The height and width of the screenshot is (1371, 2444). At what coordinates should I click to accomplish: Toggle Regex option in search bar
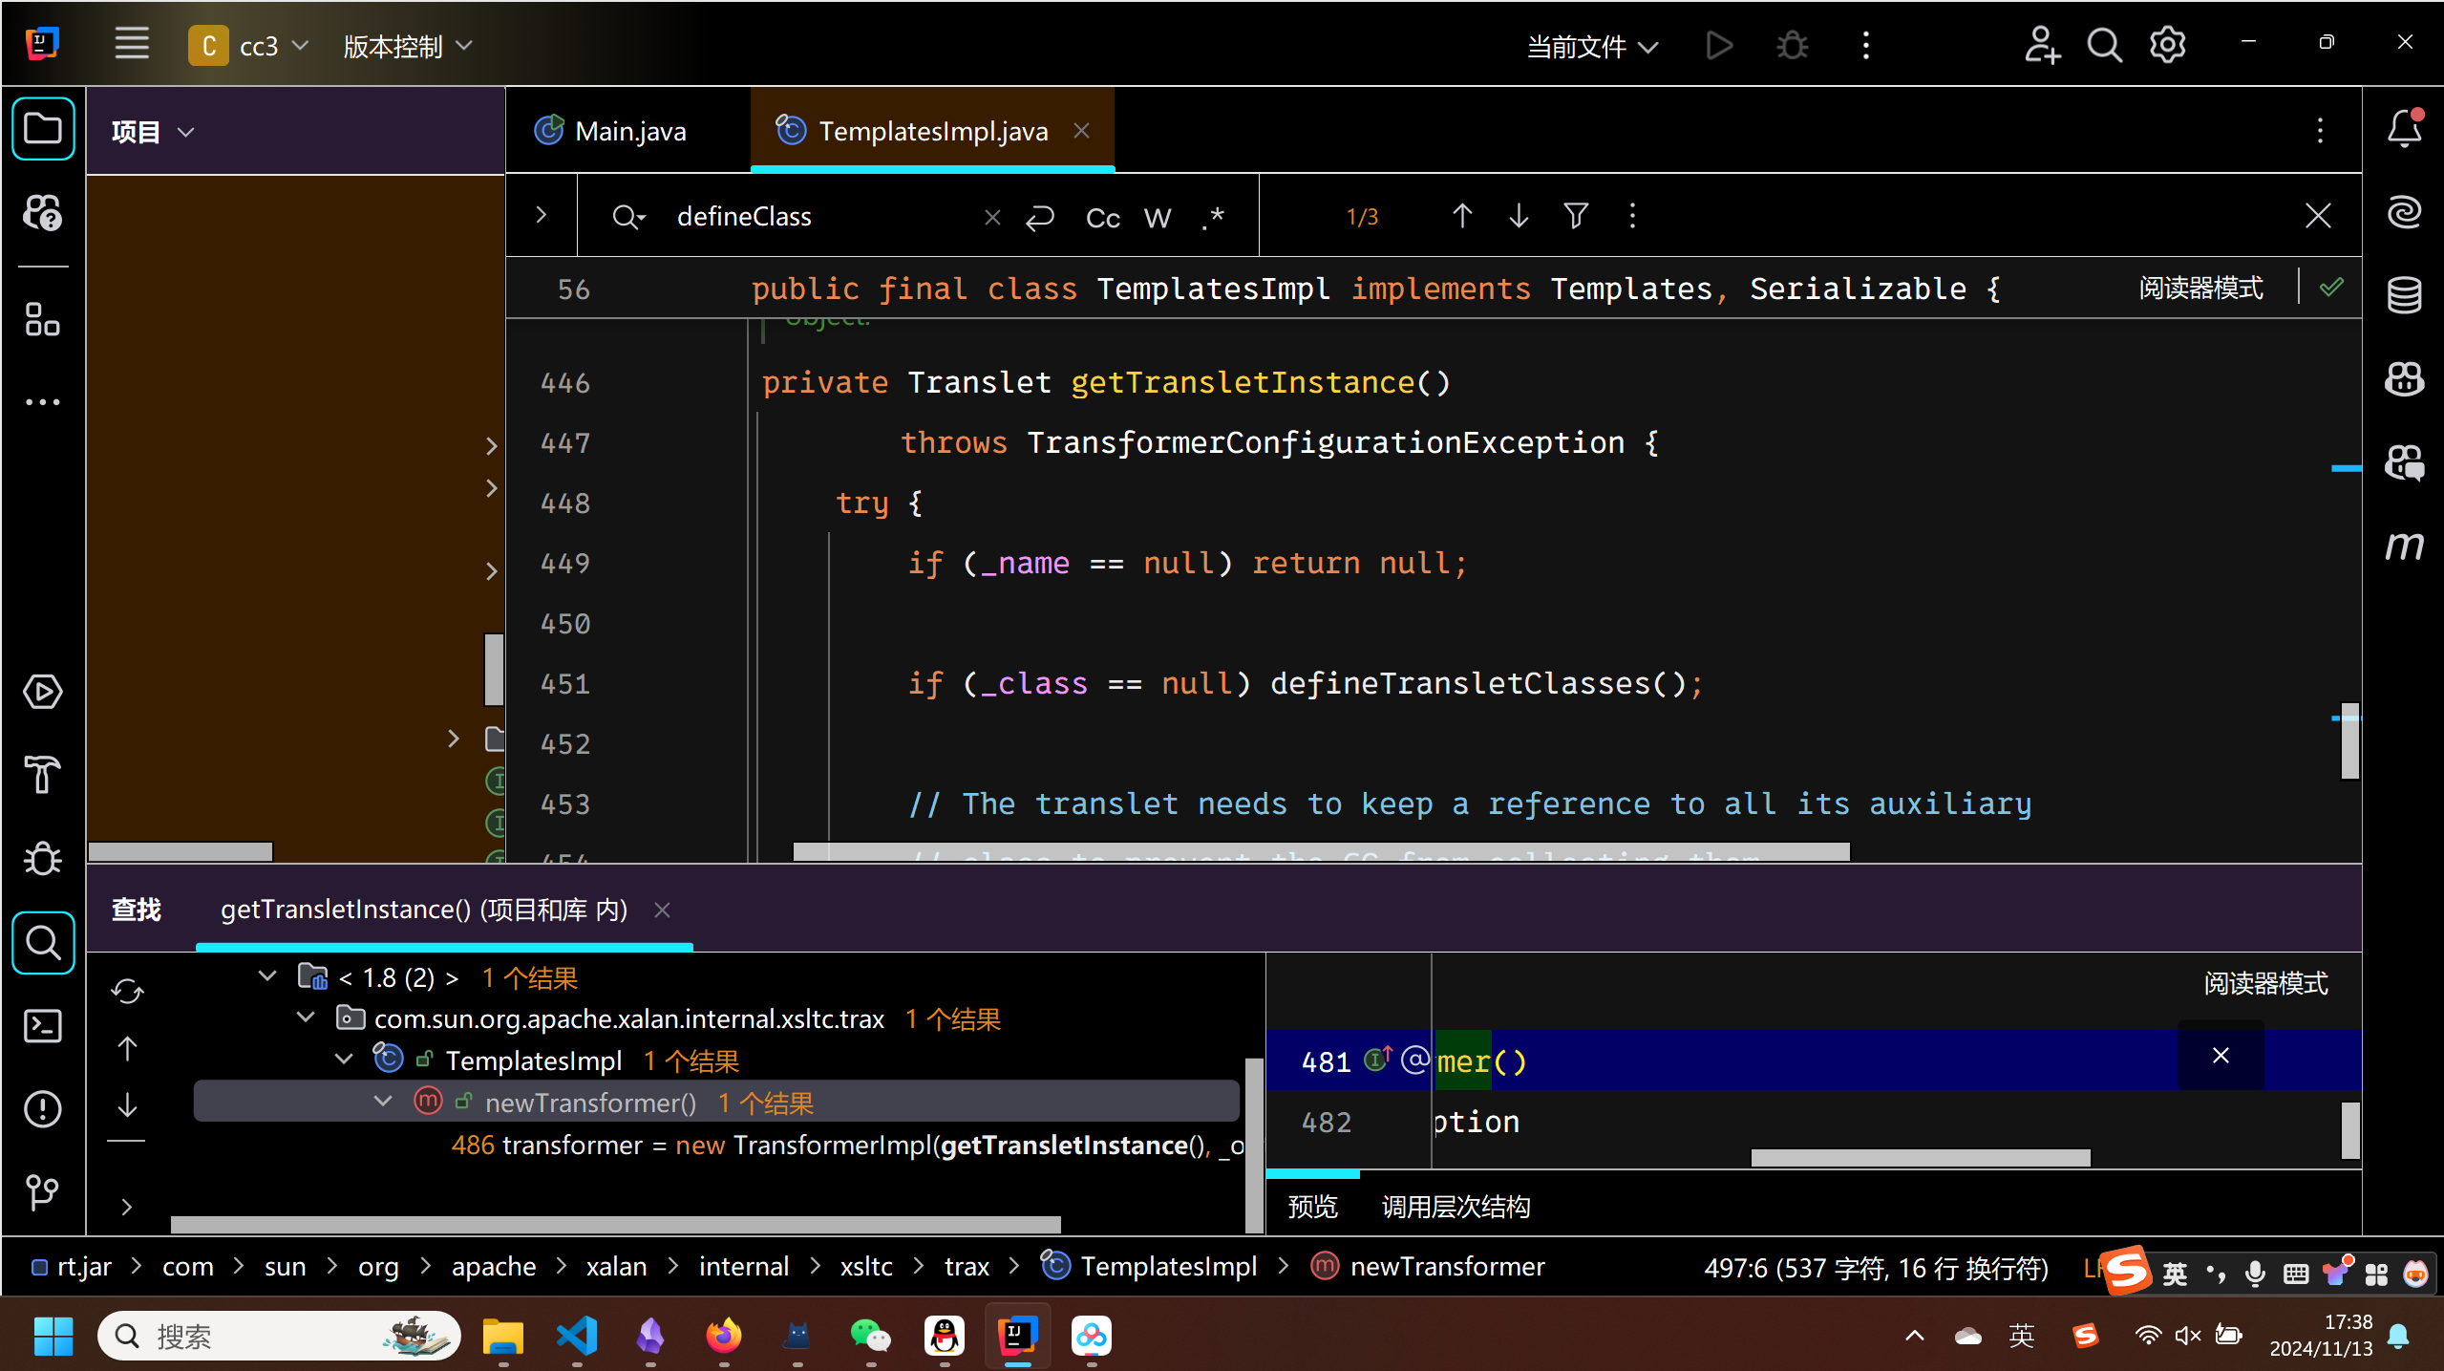tap(1213, 218)
